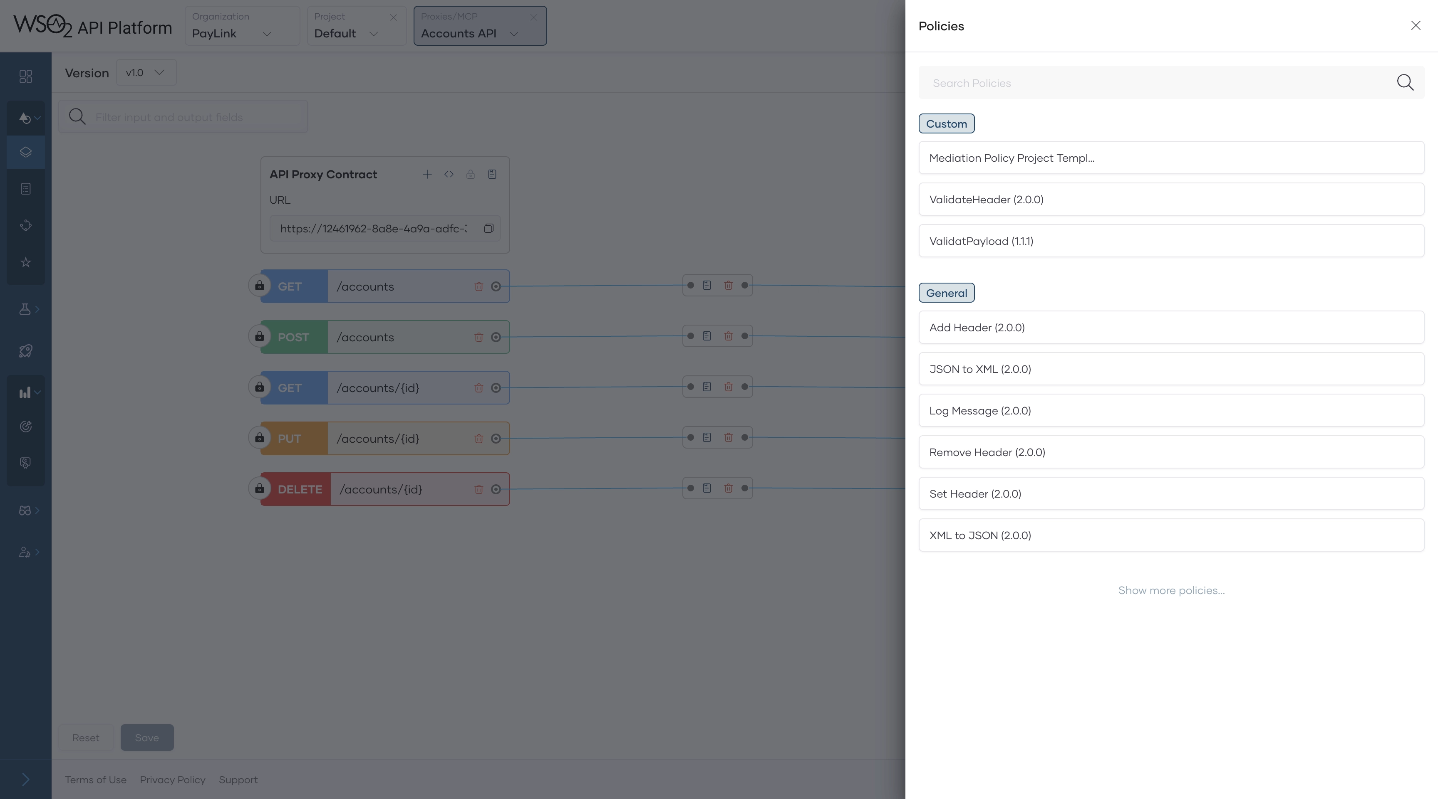Toggle the lock on the DELETE endpoint
1438x799 pixels.
click(259, 488)
